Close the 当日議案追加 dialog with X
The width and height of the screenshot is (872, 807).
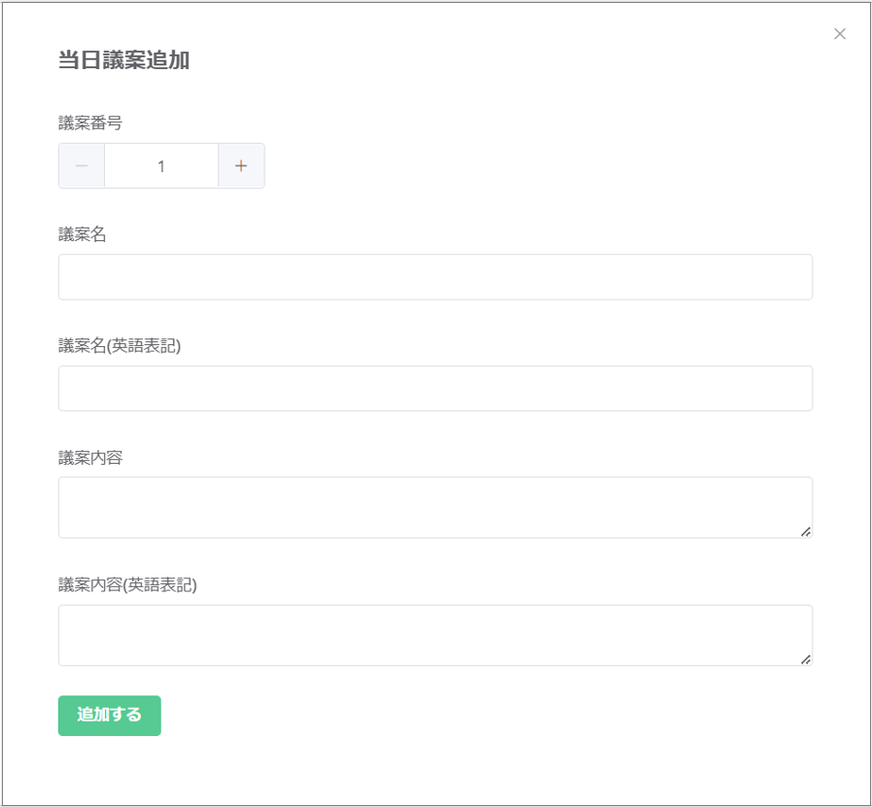pyautogui.click(x=840, y=34)
